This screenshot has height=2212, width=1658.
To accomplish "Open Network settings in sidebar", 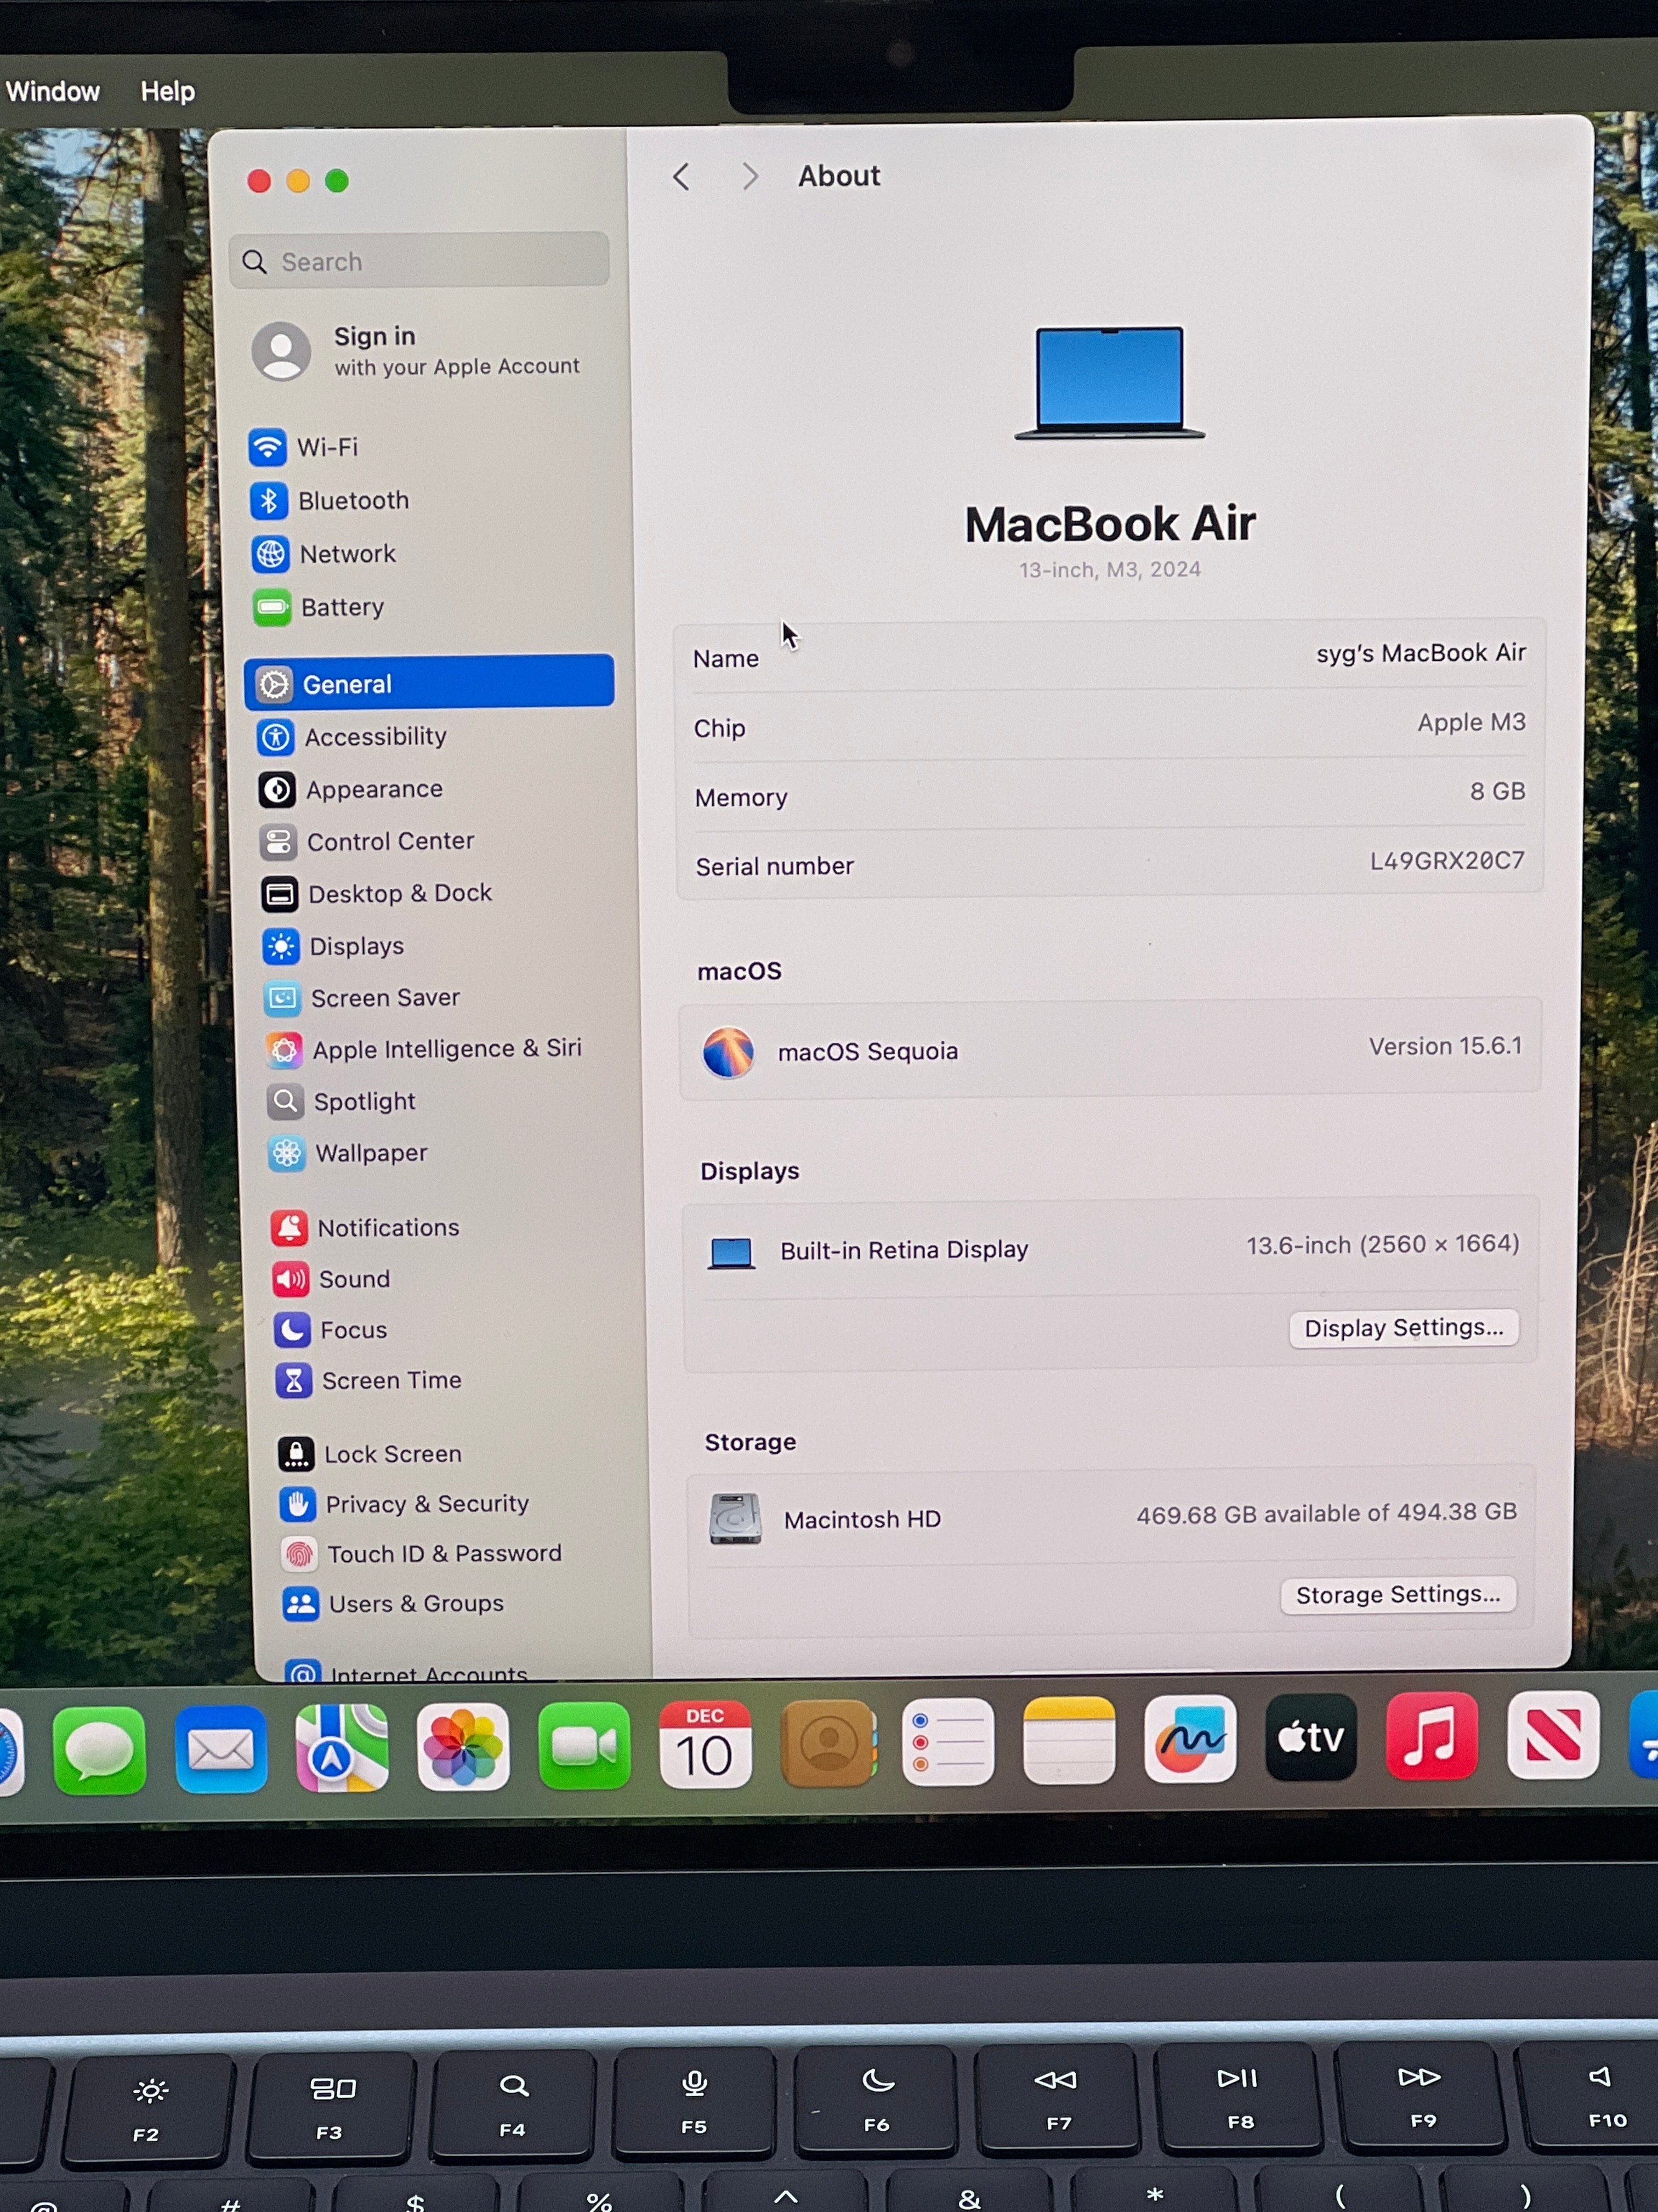I will tap(324, 553).
